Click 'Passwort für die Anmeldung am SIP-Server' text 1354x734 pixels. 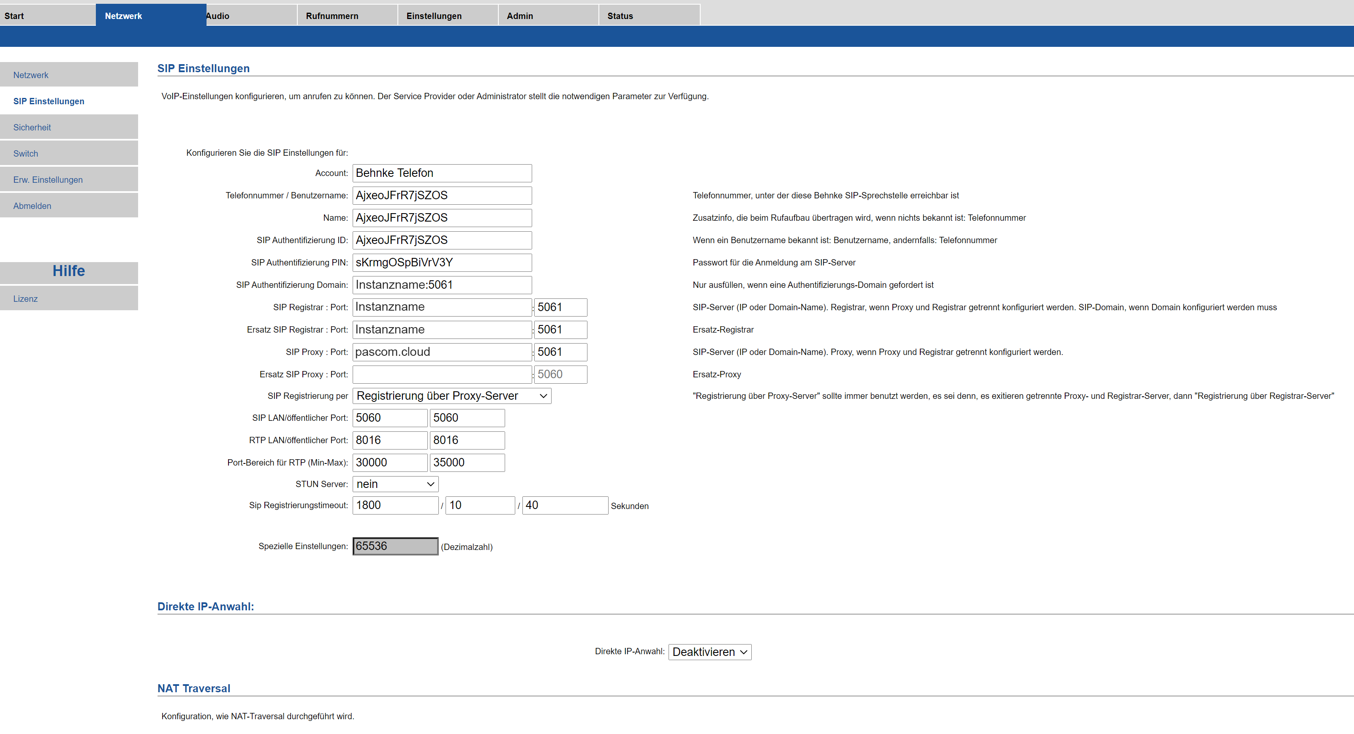[774, 262]
